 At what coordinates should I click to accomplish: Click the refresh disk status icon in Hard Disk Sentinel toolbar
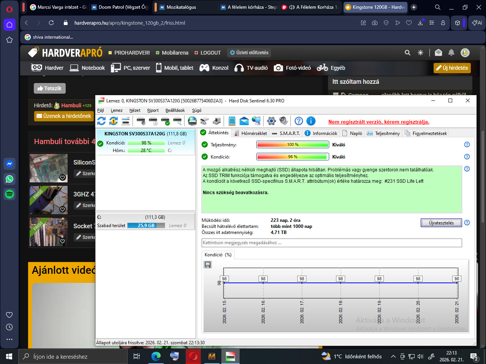click(101, 121)
